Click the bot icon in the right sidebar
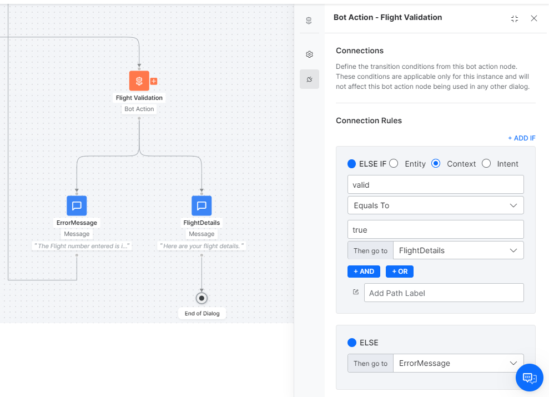The image size is (549, 397). click(309, 20)
